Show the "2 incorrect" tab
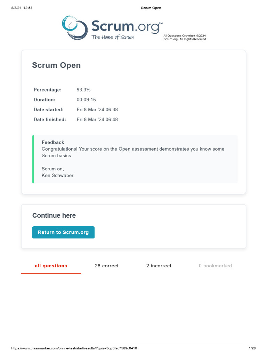 [x=159, y=266]
